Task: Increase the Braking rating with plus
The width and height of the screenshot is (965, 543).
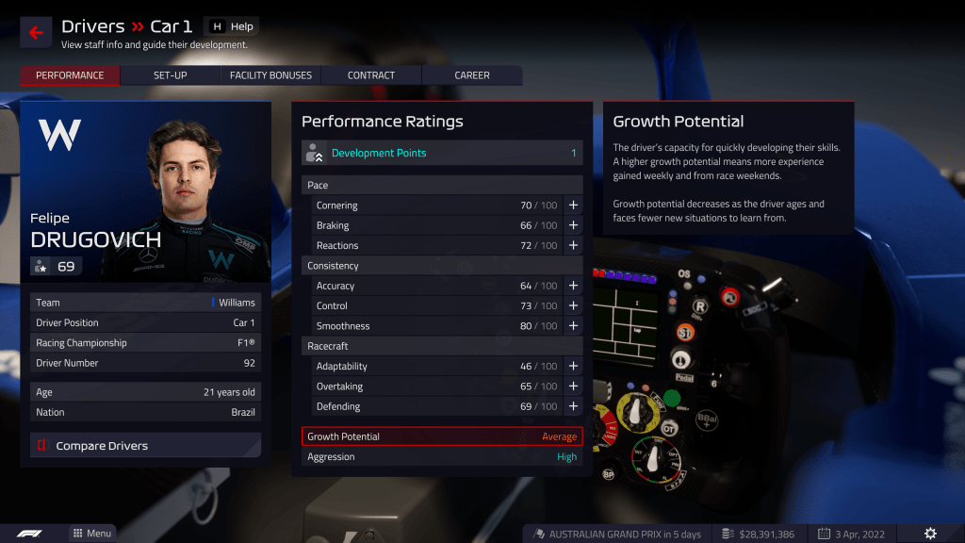Action: coord(573,225)
